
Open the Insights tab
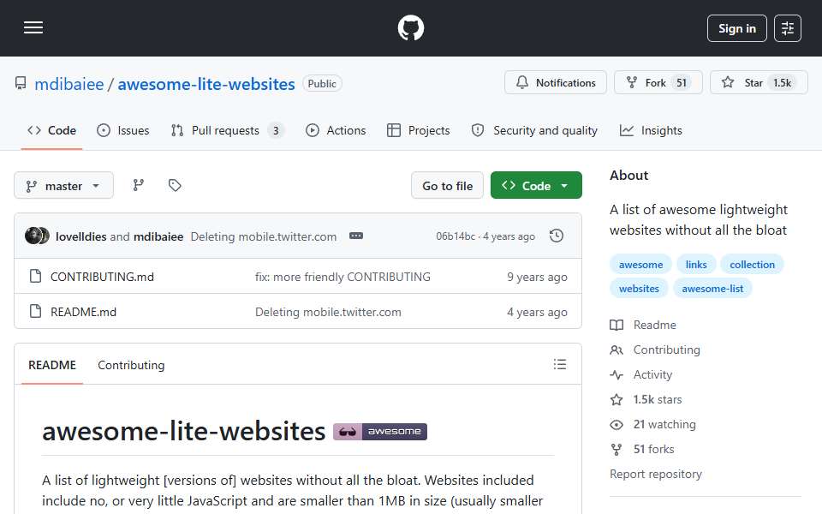click(651, 130)
